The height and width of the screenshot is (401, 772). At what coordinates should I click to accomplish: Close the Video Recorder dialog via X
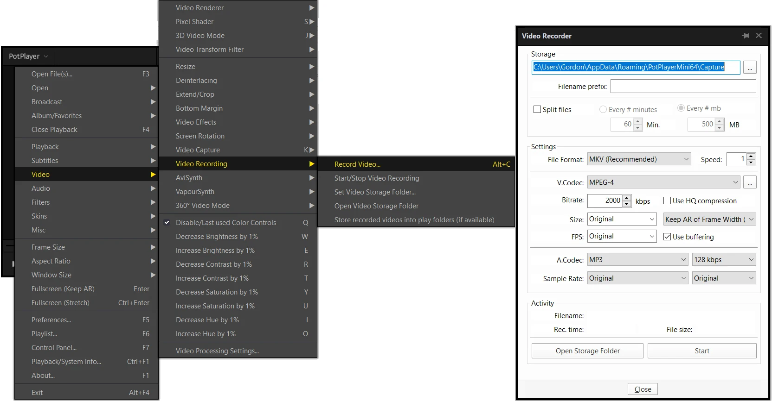[x=759, y=36]
